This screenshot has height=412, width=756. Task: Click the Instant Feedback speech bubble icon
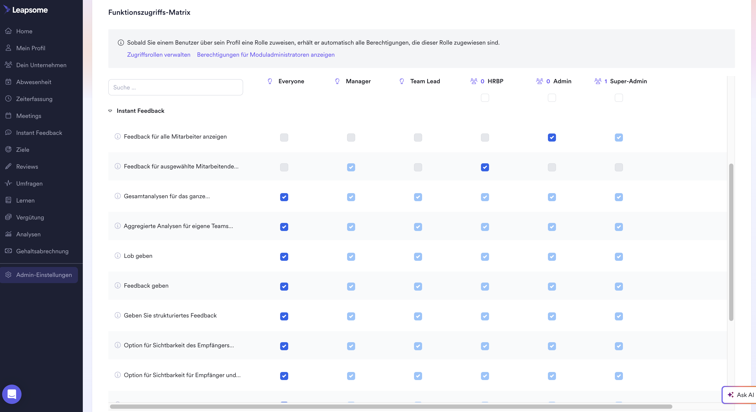click(9, 133)
